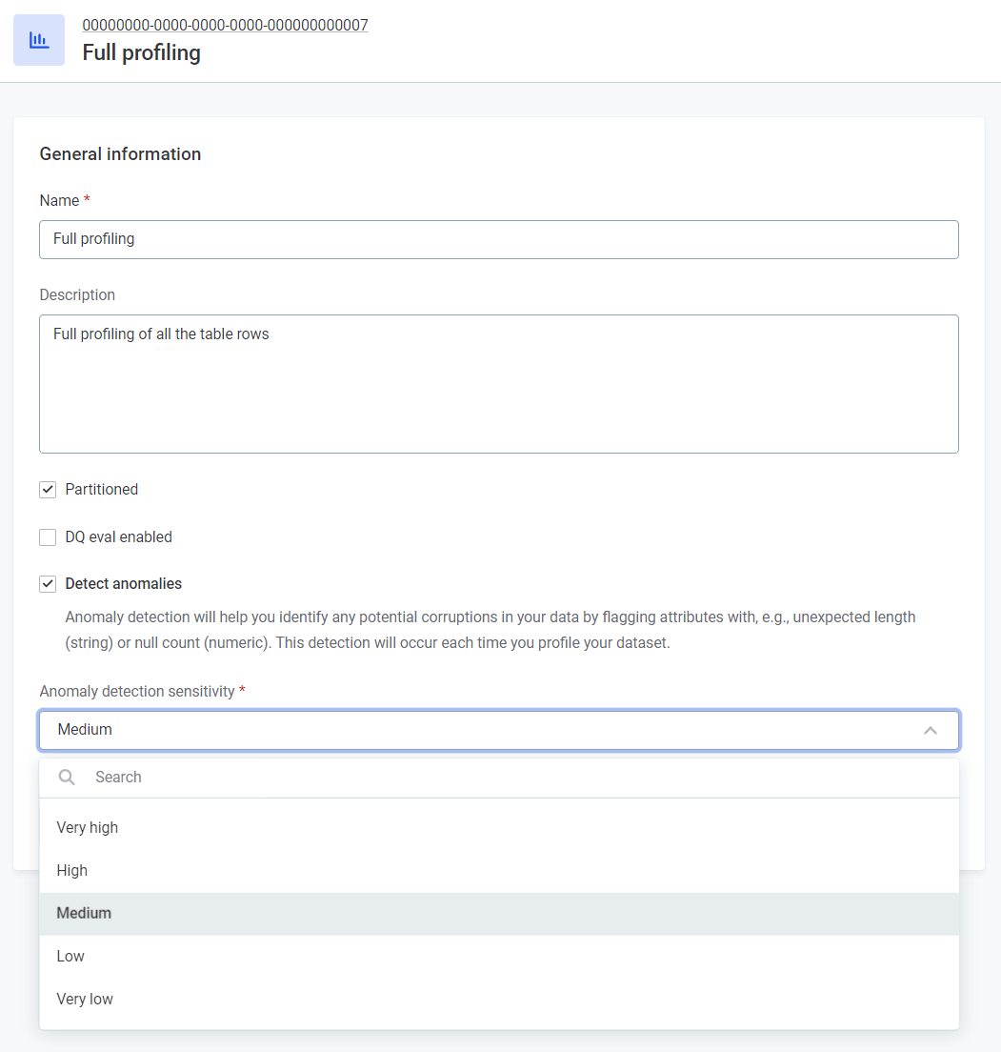The width and height of the screenshot is (1001, 1052).
Task: Click the Name field label
Action: tap(59, 200)
